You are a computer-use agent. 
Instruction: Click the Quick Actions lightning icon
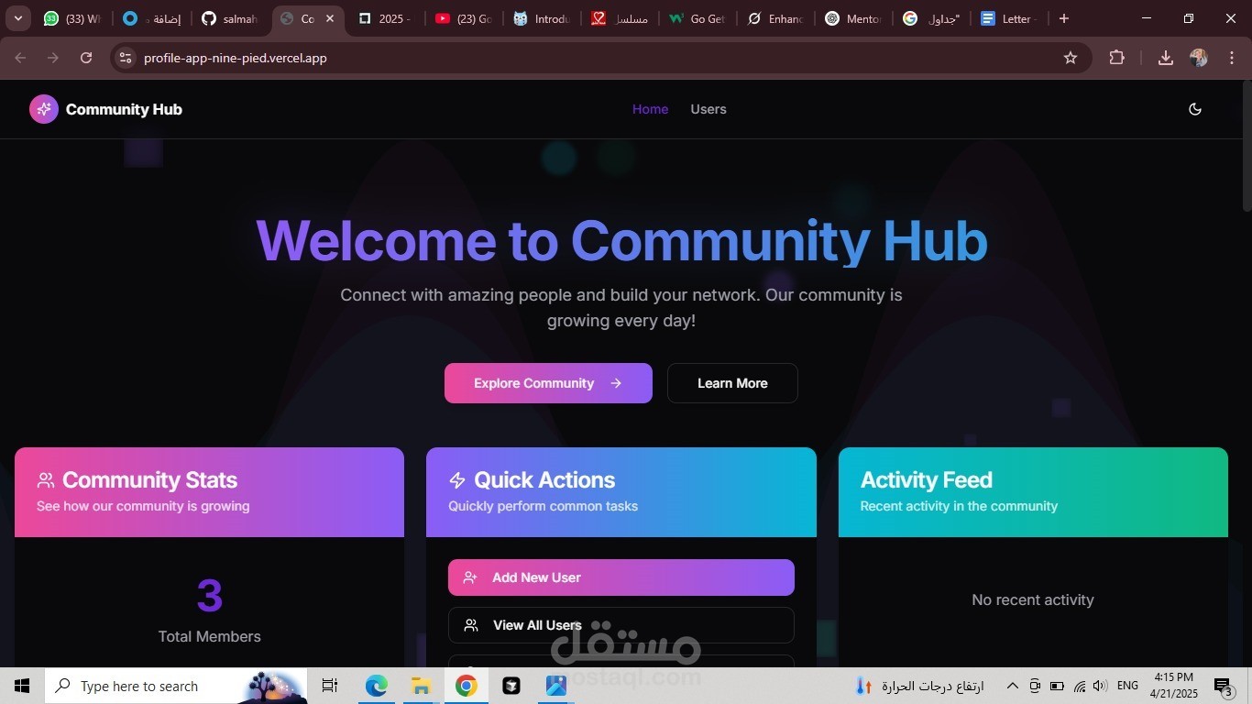pyautogui.click(x=457, y=480)
